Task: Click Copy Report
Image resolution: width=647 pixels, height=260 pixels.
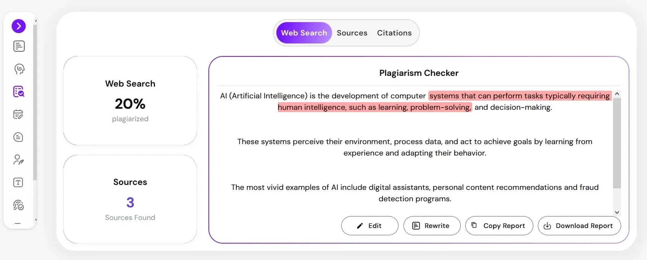Action: (x=499, y=226)
